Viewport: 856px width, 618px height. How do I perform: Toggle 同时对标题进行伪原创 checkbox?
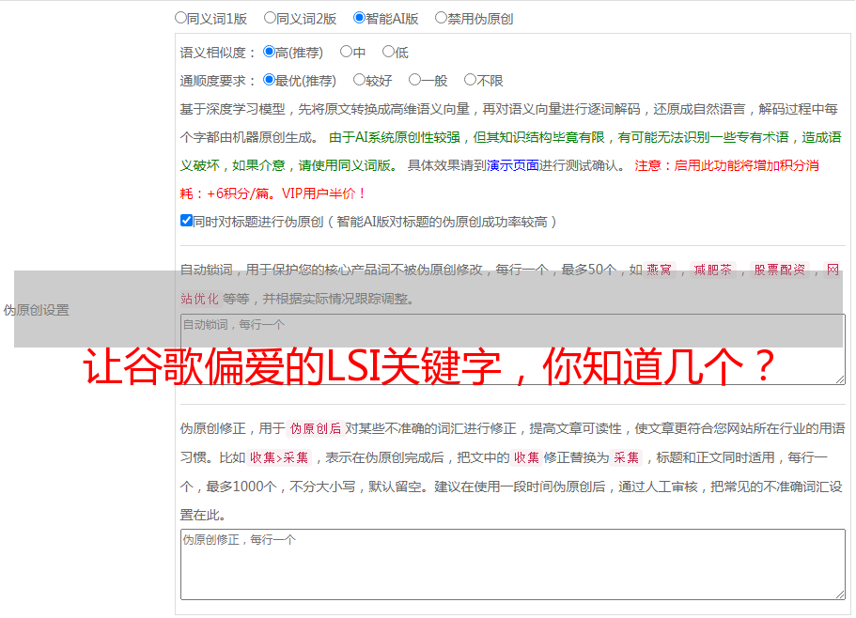point(186,221)
